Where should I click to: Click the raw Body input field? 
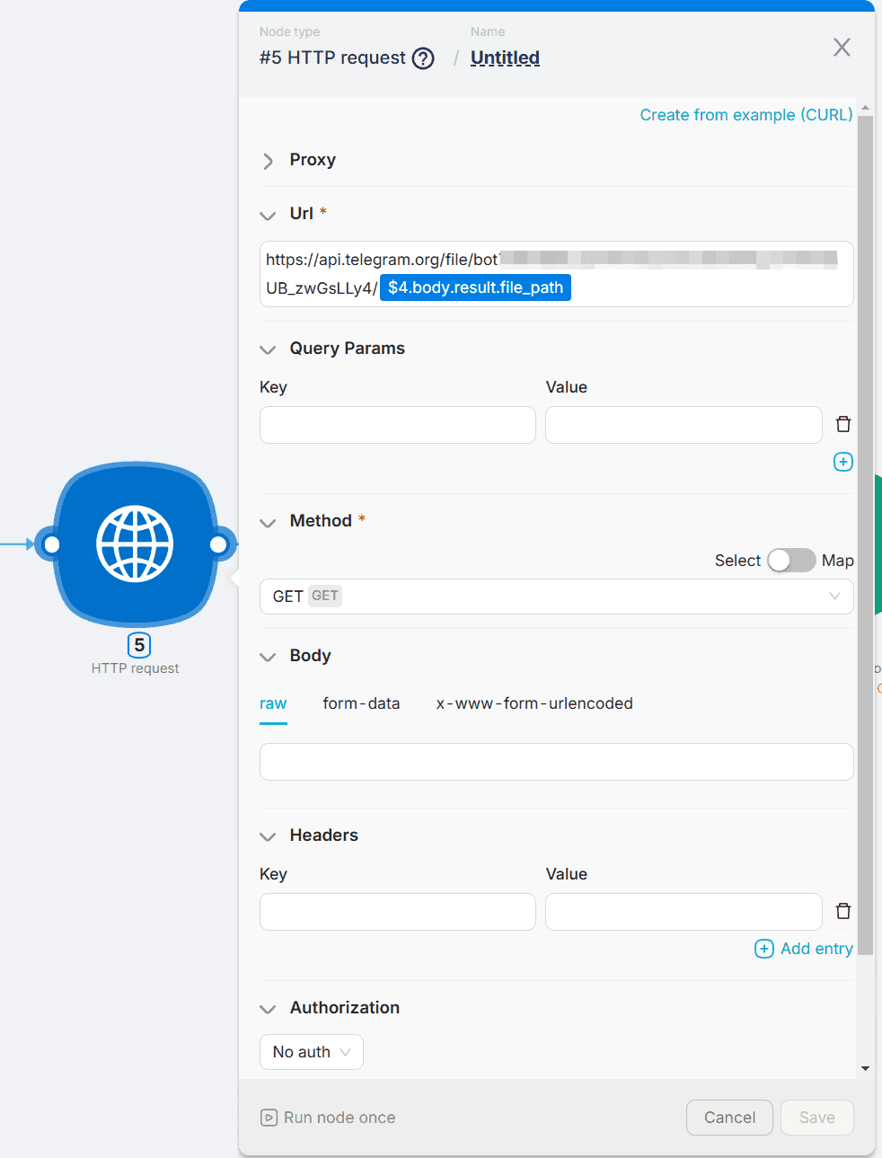556,762
